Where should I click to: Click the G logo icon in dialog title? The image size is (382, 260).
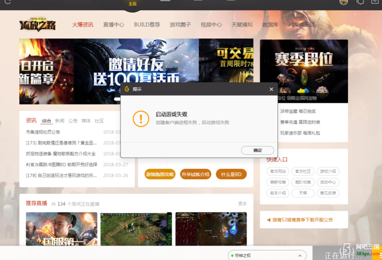pyautogui.click(x=127, y=89)
